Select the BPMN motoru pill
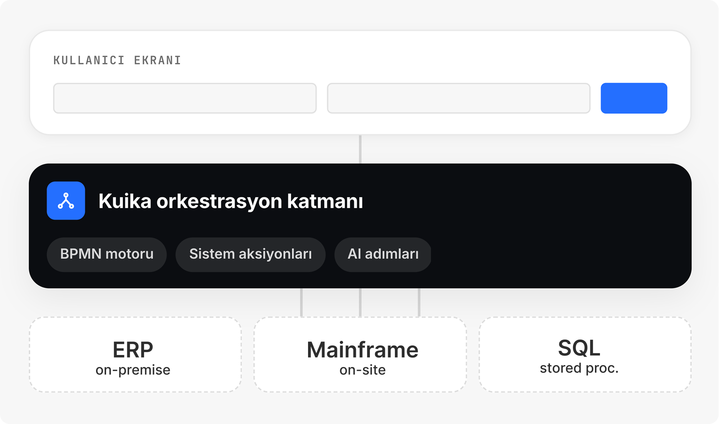Viewport: 719px width, 424px height. pos(106,255)
